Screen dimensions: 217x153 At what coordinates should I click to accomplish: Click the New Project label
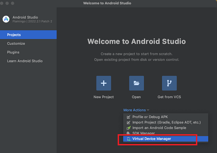point(104,97)
